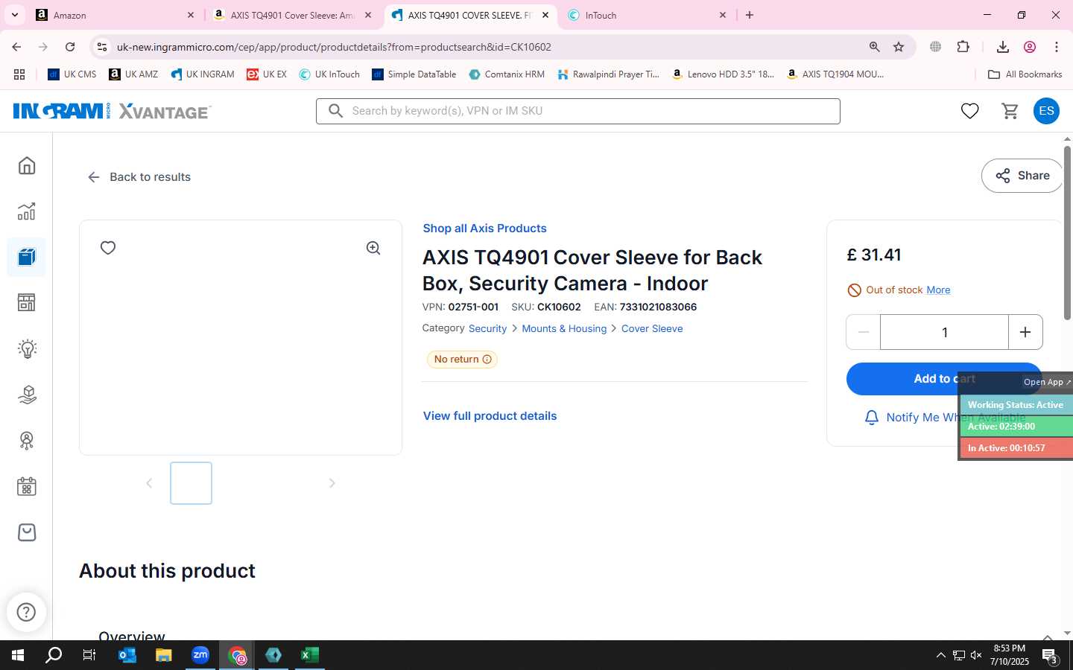
Task: Open the shopping cart icon in the header
Action: (1010, 111)
